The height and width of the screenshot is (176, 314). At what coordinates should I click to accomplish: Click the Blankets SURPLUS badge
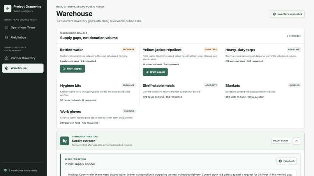click(295, 85)
